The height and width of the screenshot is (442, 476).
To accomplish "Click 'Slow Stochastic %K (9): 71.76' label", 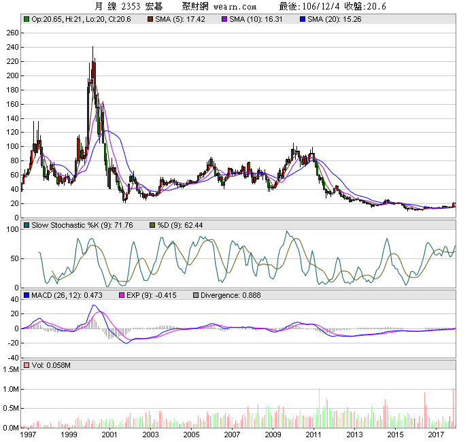I will pyautogui.click(x=82, y=225).
